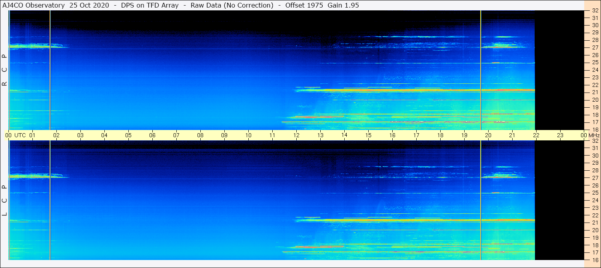
Task: Select hour 20 on the UTC axis
Action: pyautogui.click(x=488, y=135)
